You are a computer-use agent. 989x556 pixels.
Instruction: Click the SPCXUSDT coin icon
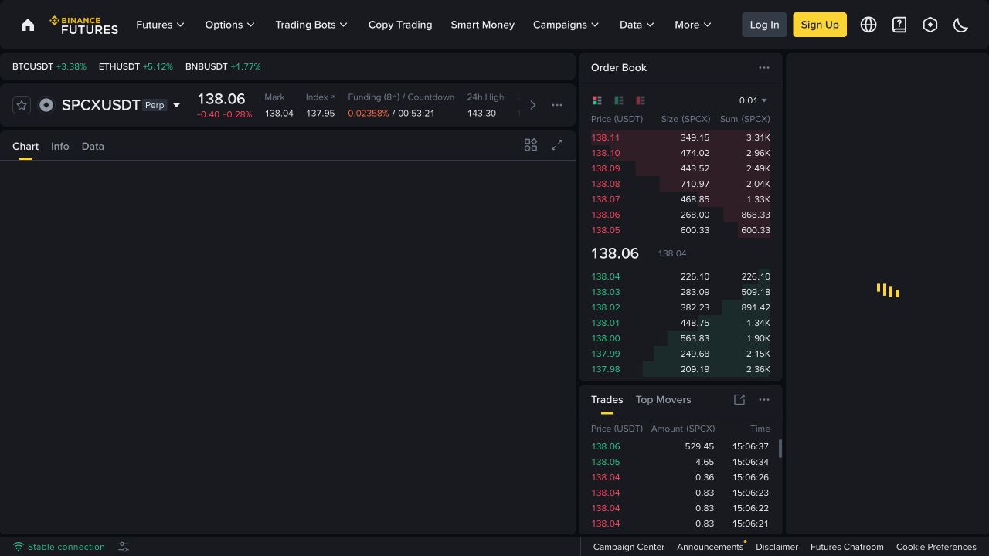pyautogui.click(x=46, y=105)
